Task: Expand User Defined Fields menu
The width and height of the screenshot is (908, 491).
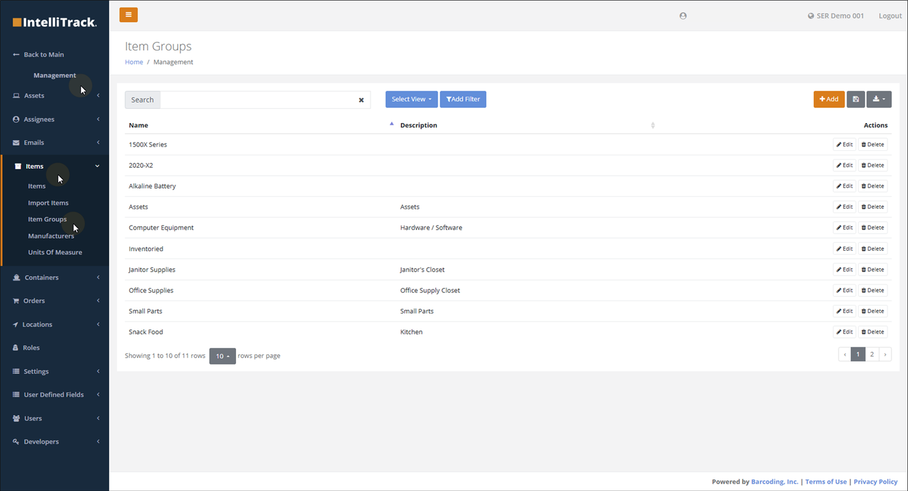Action: click(x=54, y=394)
